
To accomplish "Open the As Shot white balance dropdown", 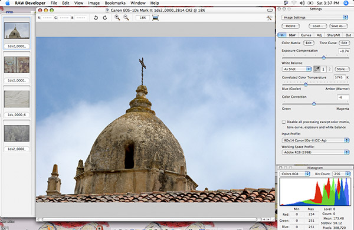I will [296, 69].
